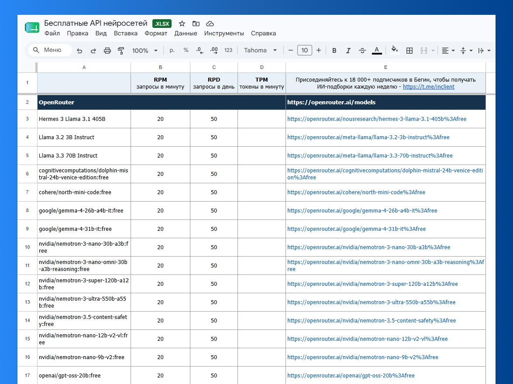The image size is (513, 384).
Task: Click the Merge cells icon
Action: (424, 51)
